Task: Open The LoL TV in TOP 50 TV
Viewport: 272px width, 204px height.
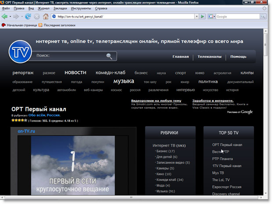Action: pyautogui.click(x=221, y=180)
